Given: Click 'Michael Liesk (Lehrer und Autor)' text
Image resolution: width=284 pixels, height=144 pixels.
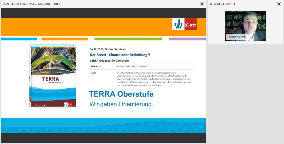Looking at the screenshot, I should [x=132, y=66].
